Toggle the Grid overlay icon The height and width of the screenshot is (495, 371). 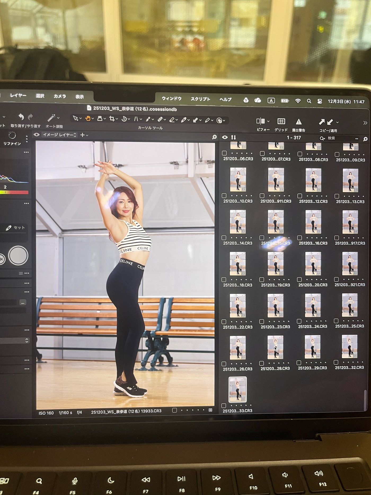click(281, 121)
